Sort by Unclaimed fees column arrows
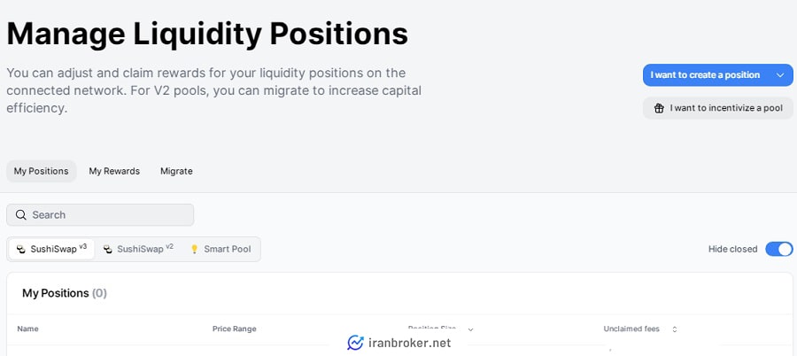Screen dimensions: 797x356 click(x=675, y=329)
